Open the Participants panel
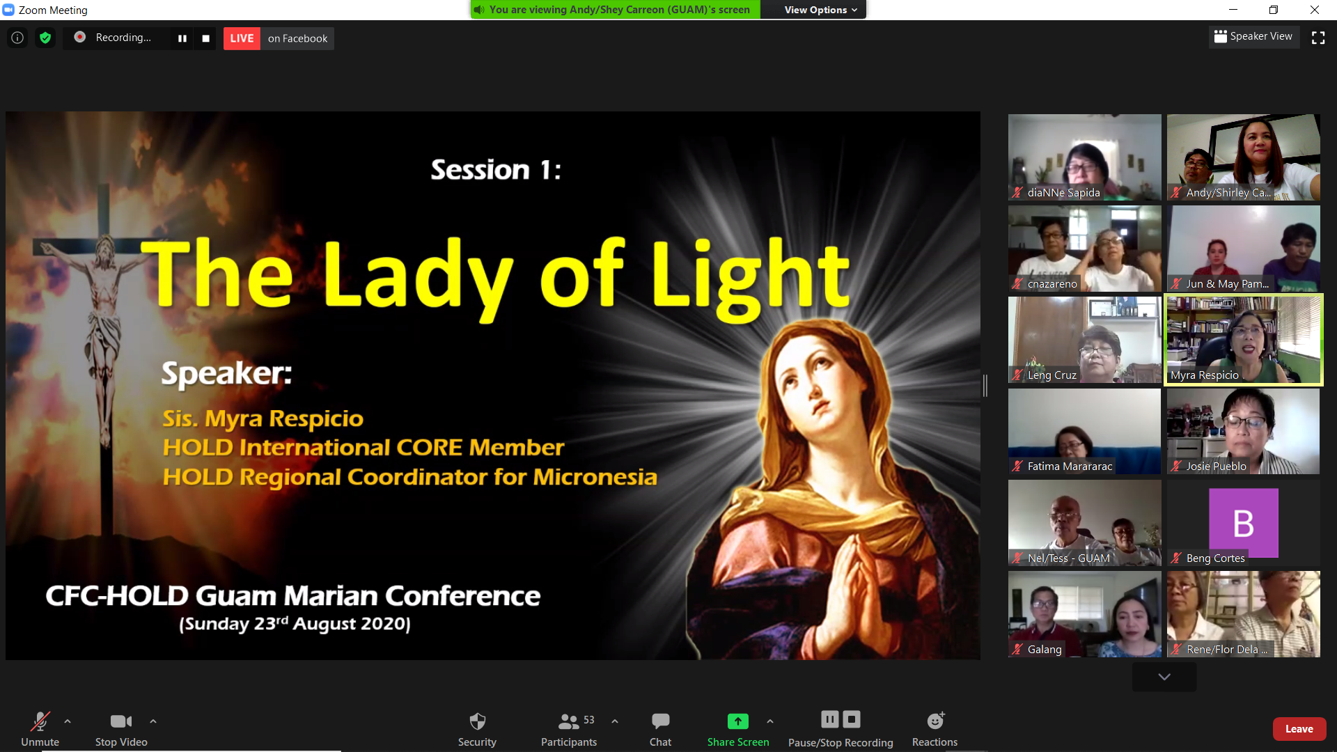The width and height of the screenshot is (1337, 752). pyautogui.click(x=569, y=728)
